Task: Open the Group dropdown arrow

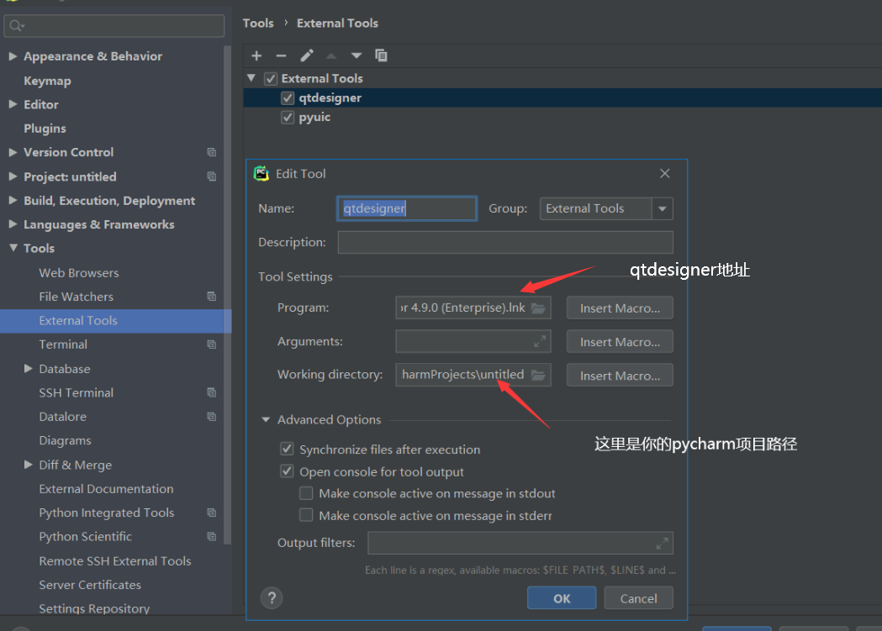Action: coord(662,208)
